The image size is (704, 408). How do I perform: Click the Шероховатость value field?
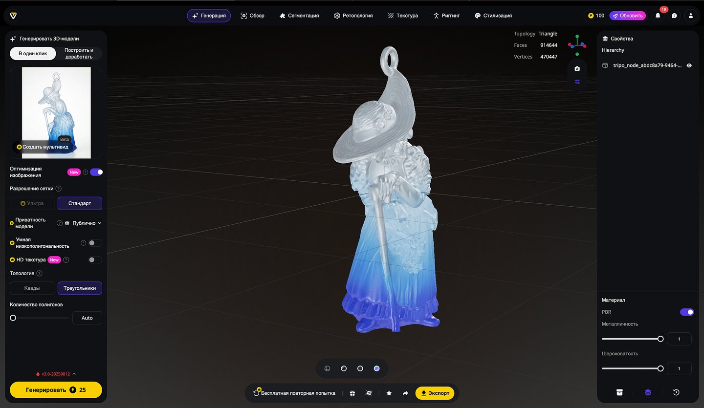pos(679,368)
